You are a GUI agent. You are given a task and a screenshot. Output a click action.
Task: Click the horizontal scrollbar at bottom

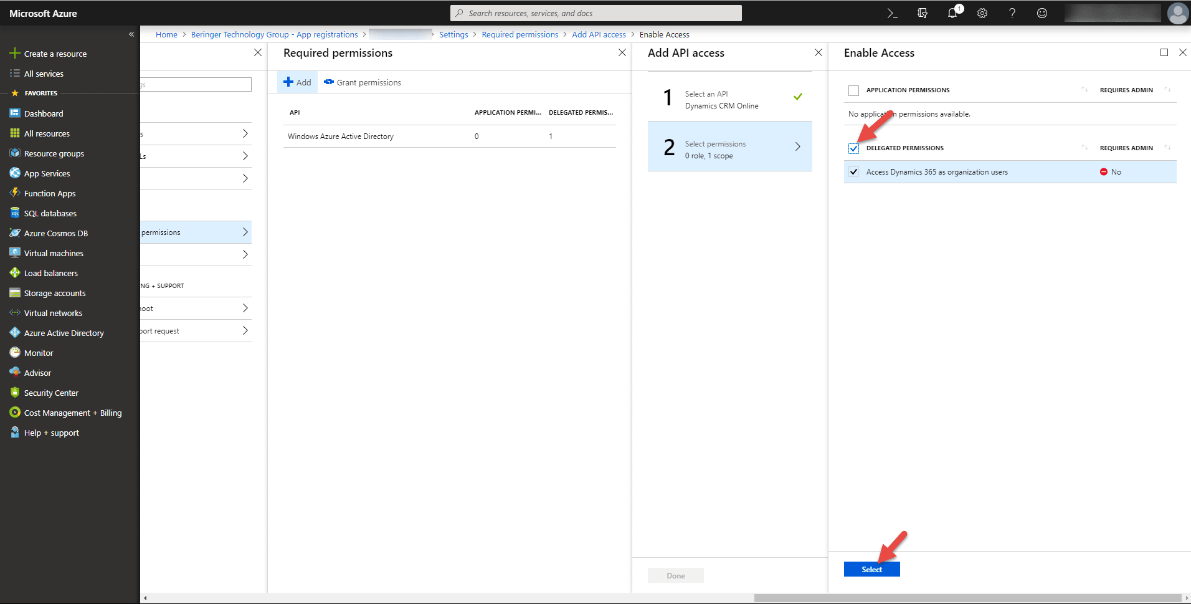point(967,598)
